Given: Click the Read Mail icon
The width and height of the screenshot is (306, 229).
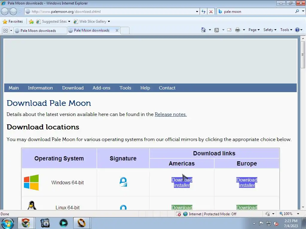Looking at the screenshot, I should tap(229, 30).
